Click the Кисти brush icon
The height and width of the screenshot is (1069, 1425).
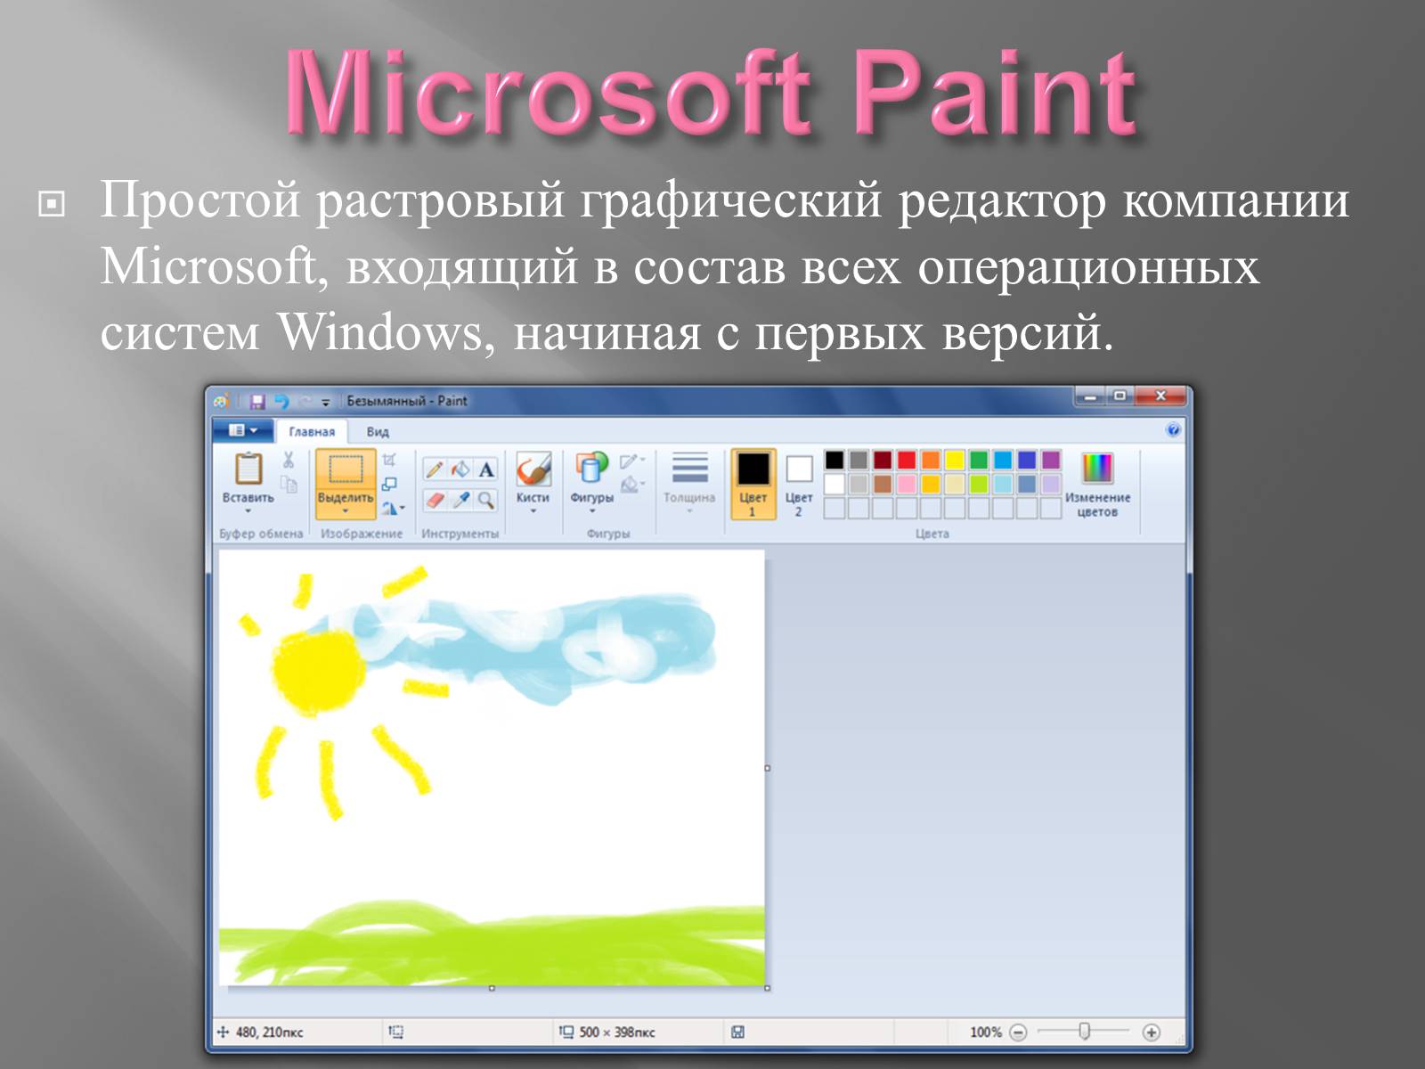pos(533,469)
